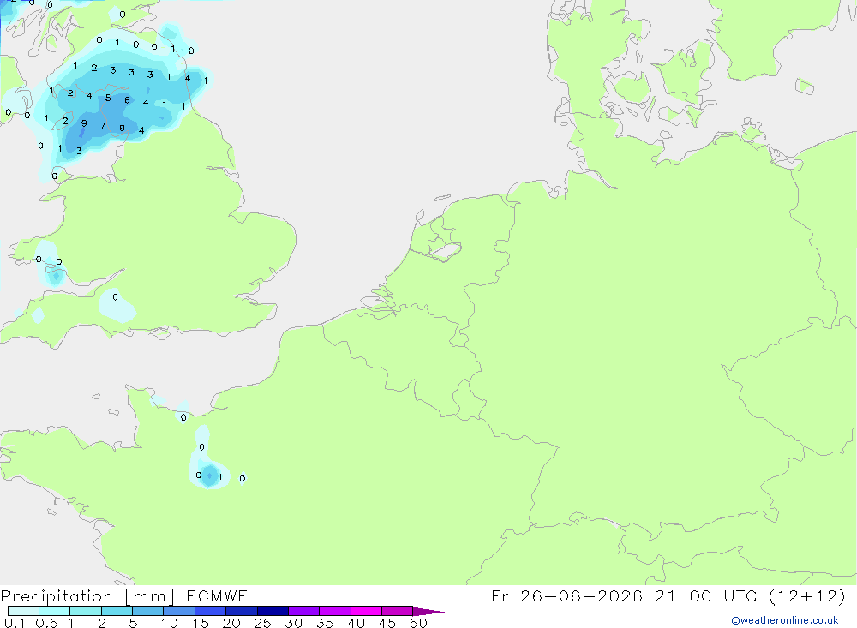This screenshot has height=628, width=857.
Task: Click the 'Precipitation [mm]' title text
Action: (88, 595)
